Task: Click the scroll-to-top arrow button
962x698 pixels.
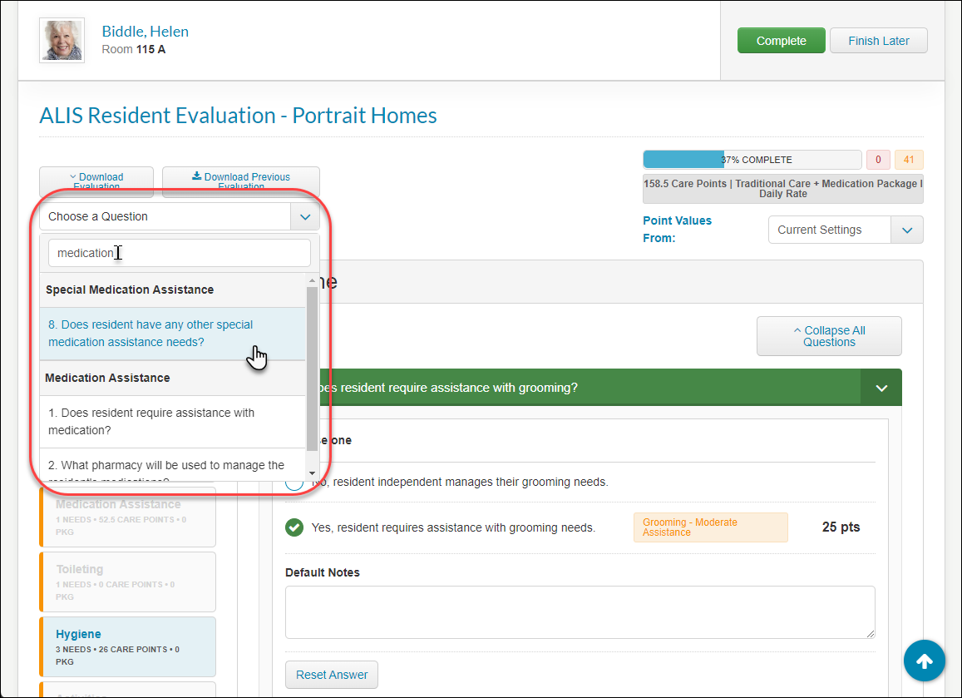Action: [924, 661]
